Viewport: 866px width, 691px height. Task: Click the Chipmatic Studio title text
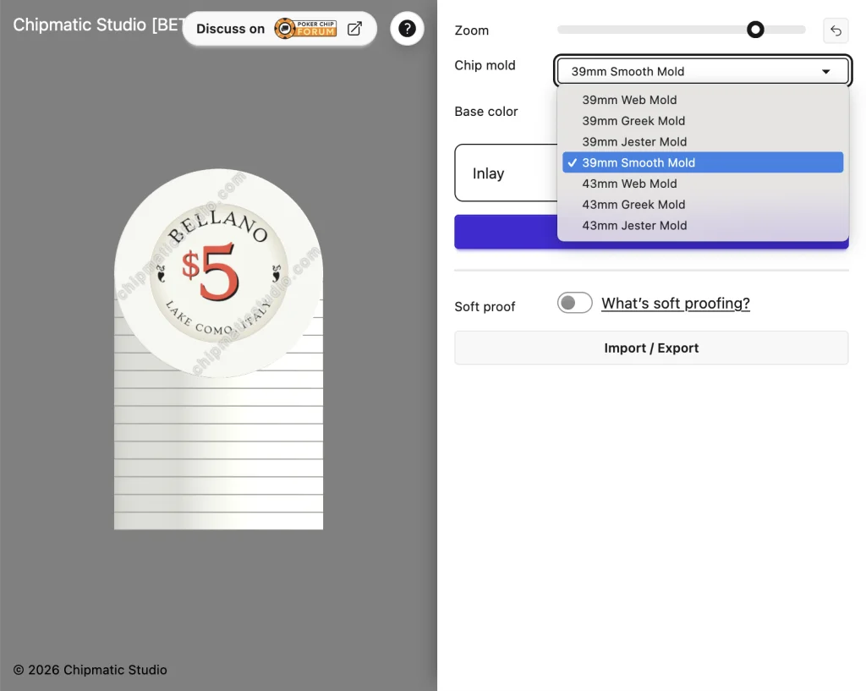pyautogui.click(x=97, y=25)
